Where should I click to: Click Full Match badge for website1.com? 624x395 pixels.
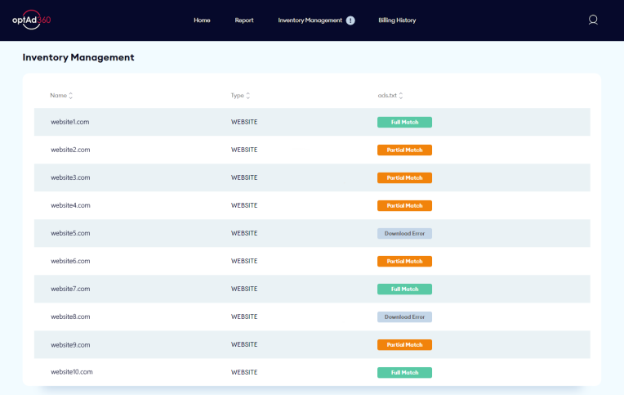tap(404, 122)
